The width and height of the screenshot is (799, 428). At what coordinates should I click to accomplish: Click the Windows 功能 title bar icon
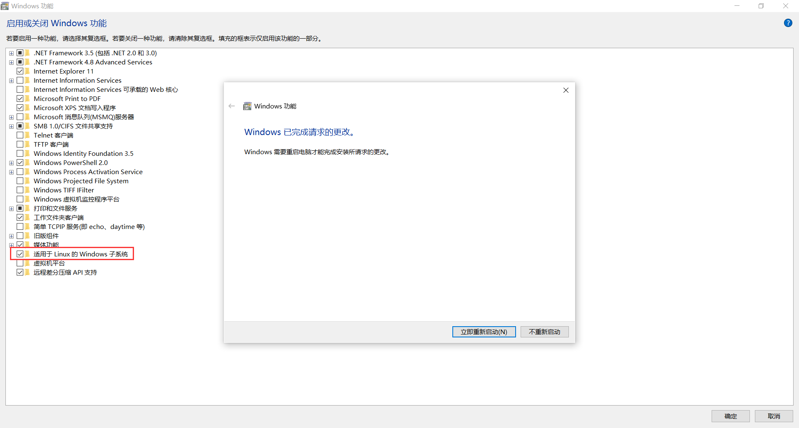point(5,6)
